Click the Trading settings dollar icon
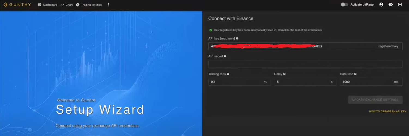409x136 pixels. click(78, 5)
